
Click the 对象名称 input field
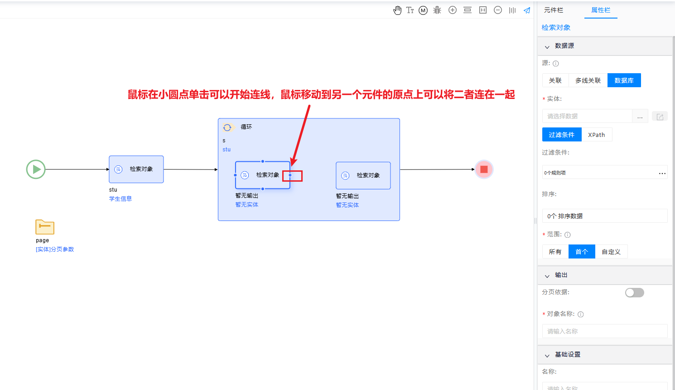pos(604,331)
